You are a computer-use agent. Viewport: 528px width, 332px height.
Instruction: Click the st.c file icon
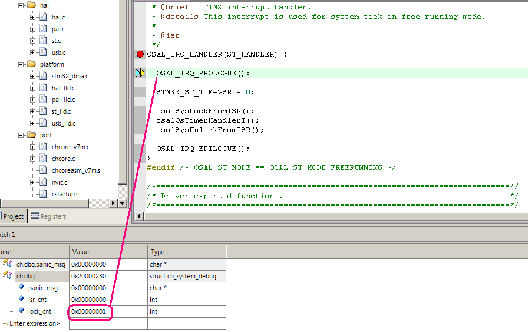[43, 41]
